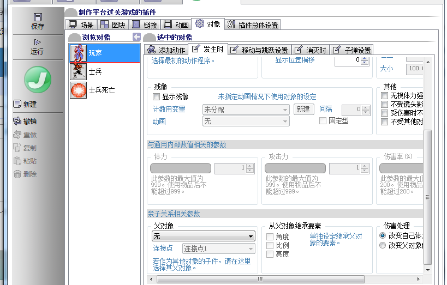Open the 动画 tab
Image resolution: width=447 pixels, height=285 pixels.
coord(176,25)
